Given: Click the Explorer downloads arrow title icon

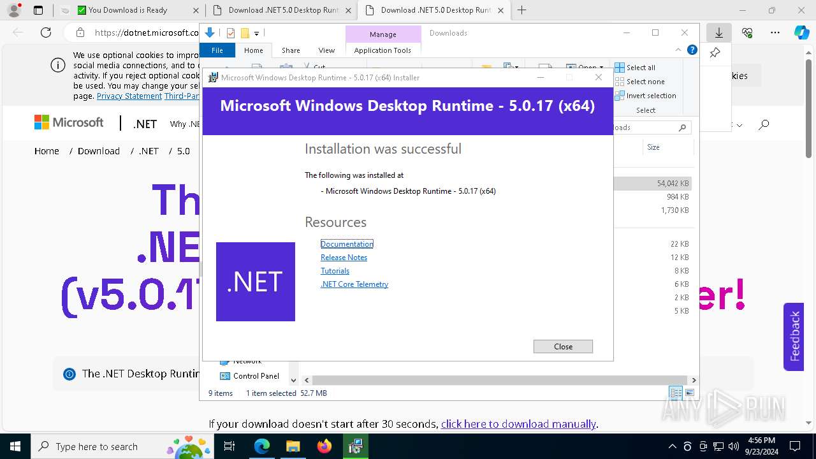Looking at the screenshot, I should point(209,33).
